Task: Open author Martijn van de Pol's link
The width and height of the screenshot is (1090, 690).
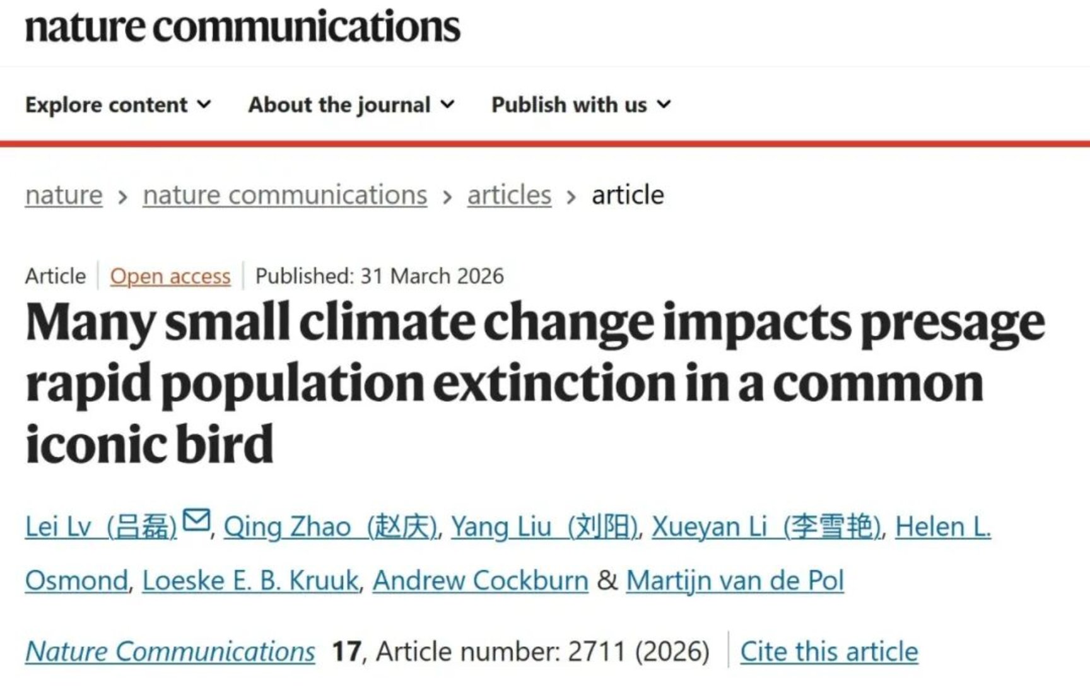Action: coord(735,580)
